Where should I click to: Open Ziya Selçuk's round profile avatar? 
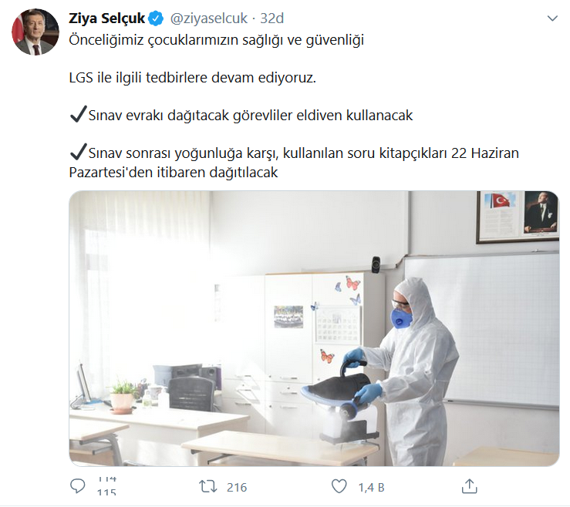pos(35,32)
